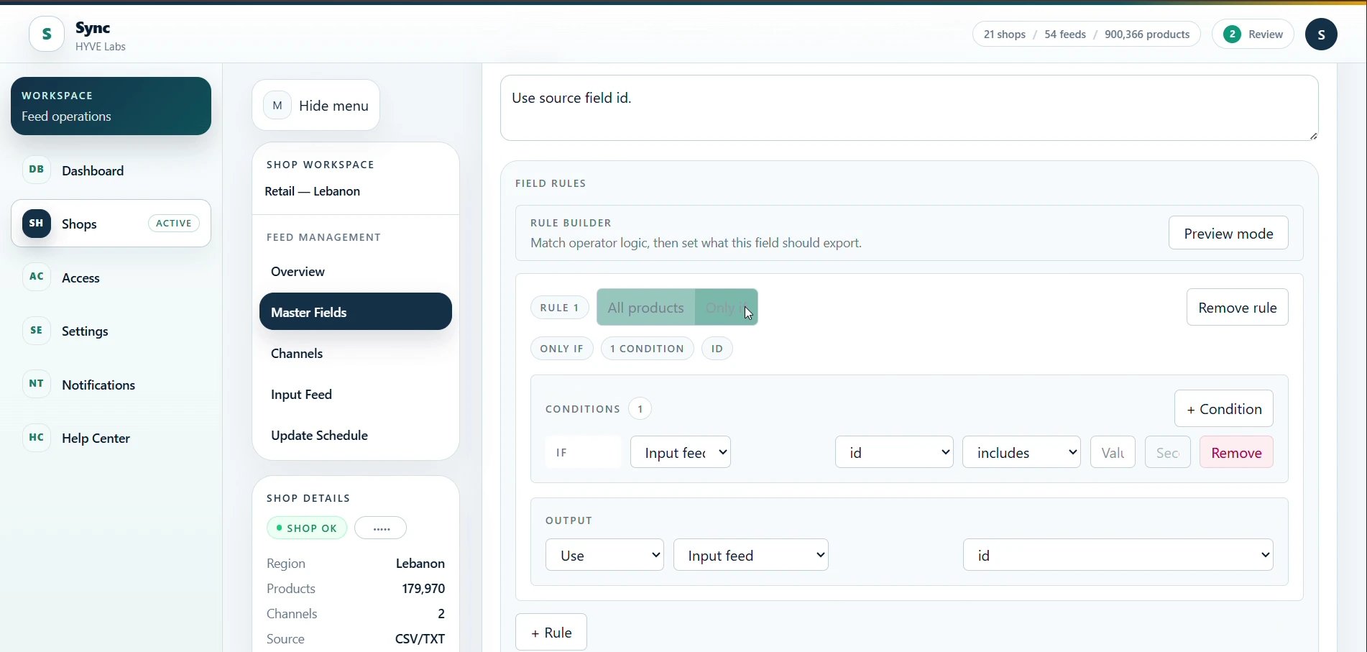The image size is (1367, 652).
Task: Click the Settings SE icon
Action: [x=37, y=331]
